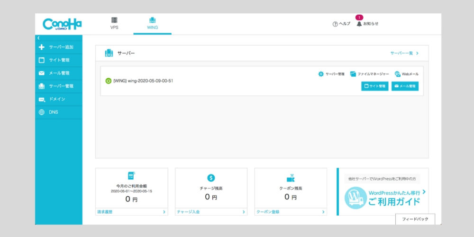Open WordPressかんたん移行 ご利用ガイド banner
The width and height of the screenshot is (474, 237).
click(383, 191)
